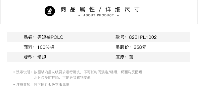Click the line 水分过多时挂晒，可能导致衣物变形
This screenshot has height=95, width=198.
click(x=62, y=77)
